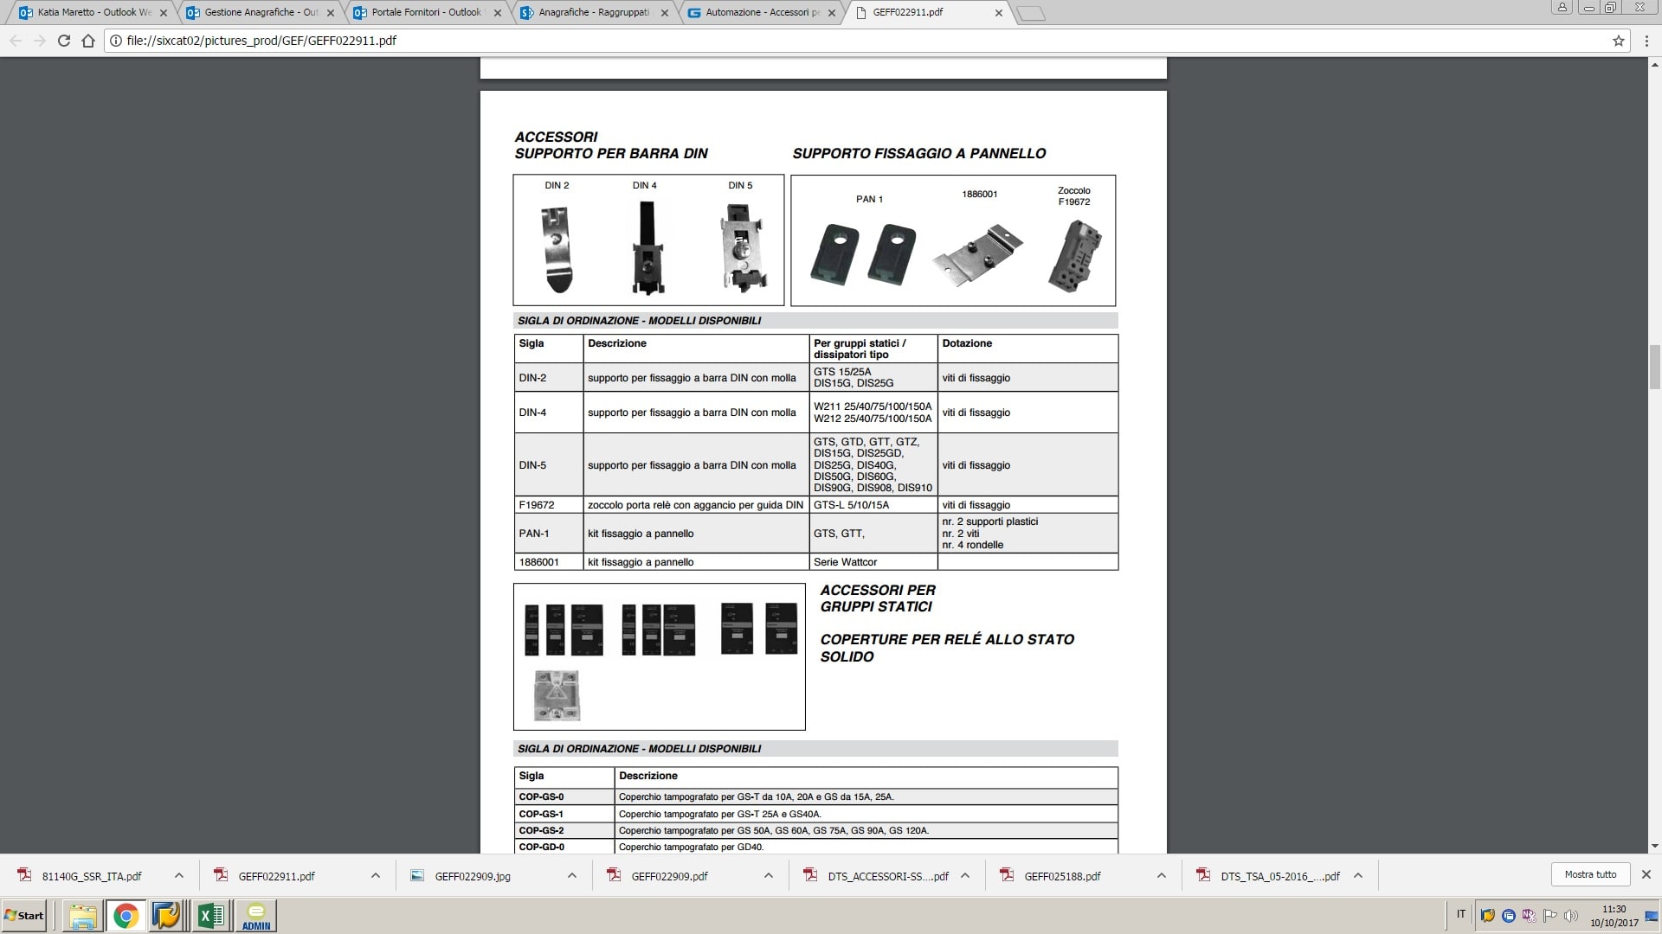Open the browser profile account icon
Screen dimensions: 1662x934
tap(1561, 7)
